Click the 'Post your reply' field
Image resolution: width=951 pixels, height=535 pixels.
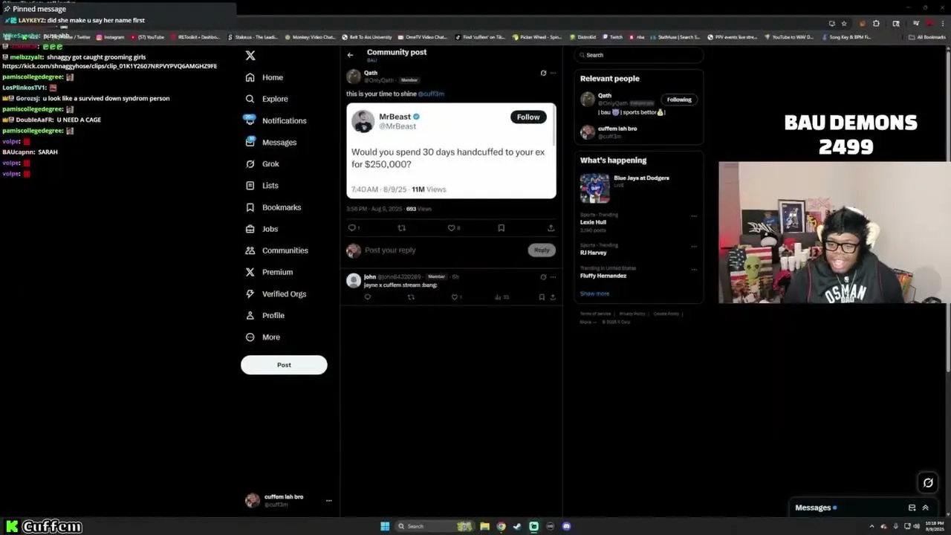pos(444,250)
